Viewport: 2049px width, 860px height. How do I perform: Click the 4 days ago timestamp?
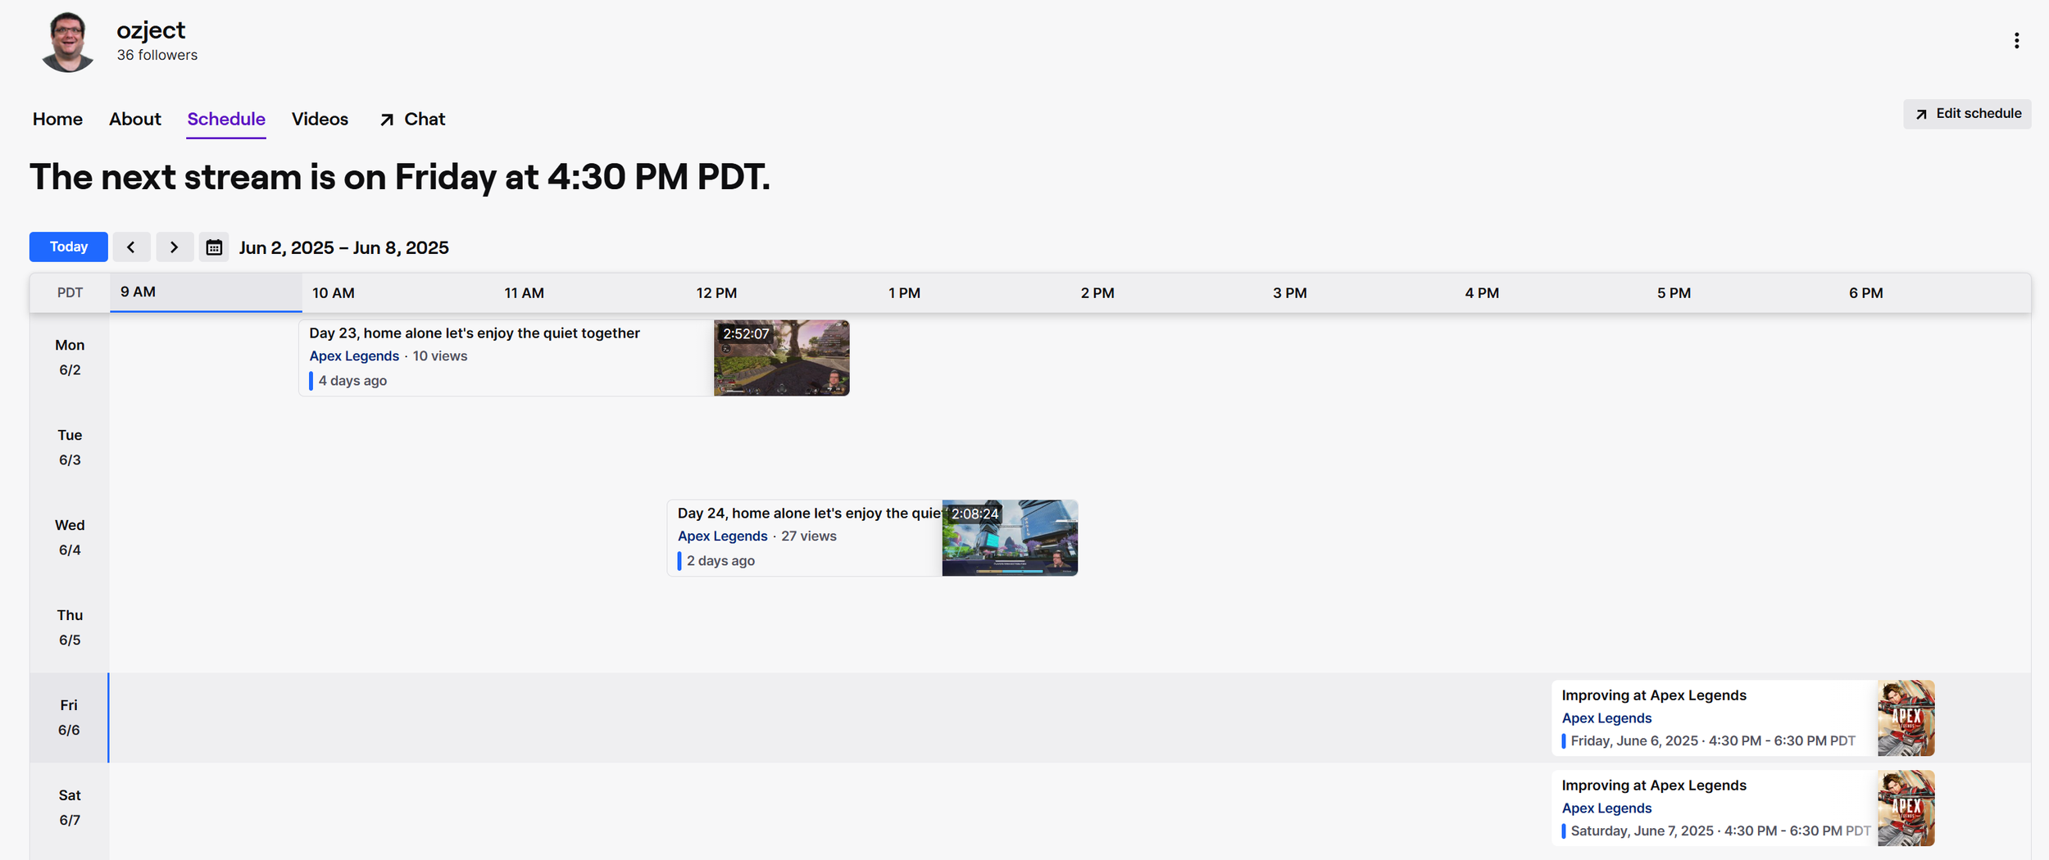pos(352,381)
